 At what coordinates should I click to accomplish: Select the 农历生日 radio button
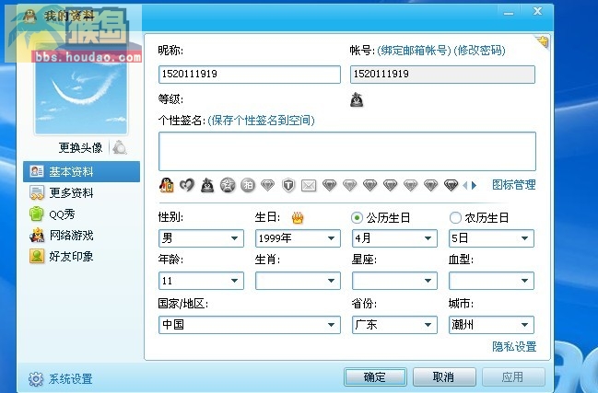455,218
